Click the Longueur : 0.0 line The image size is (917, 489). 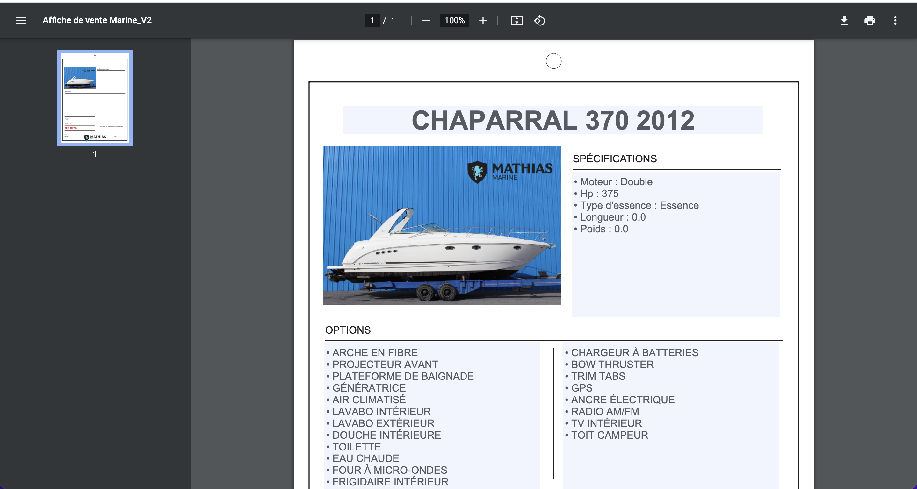click(x=610, y=217)
